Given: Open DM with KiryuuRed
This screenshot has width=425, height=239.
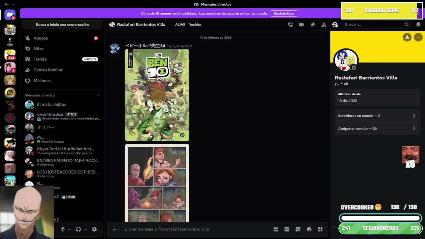Looking at the screenshot, I should point(62,151).
